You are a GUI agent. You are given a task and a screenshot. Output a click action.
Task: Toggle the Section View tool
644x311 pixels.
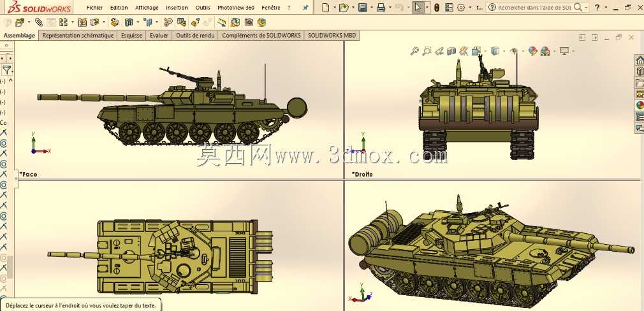coord(451,51)
